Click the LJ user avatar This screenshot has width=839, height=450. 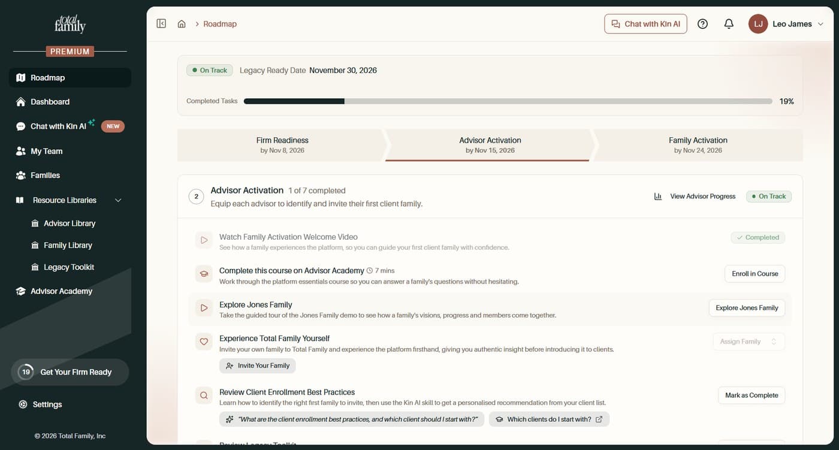[758, 24]
